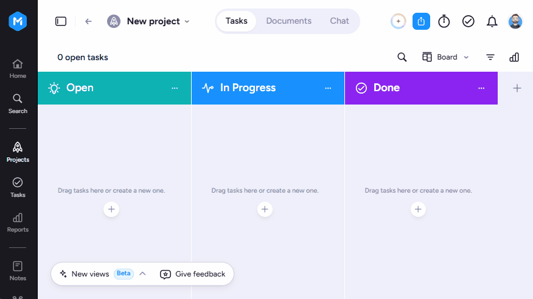Open the Open section's three-dot menu
Image resolution: width=533 pixels, height=299 pixels.
(x=175, y=88)
